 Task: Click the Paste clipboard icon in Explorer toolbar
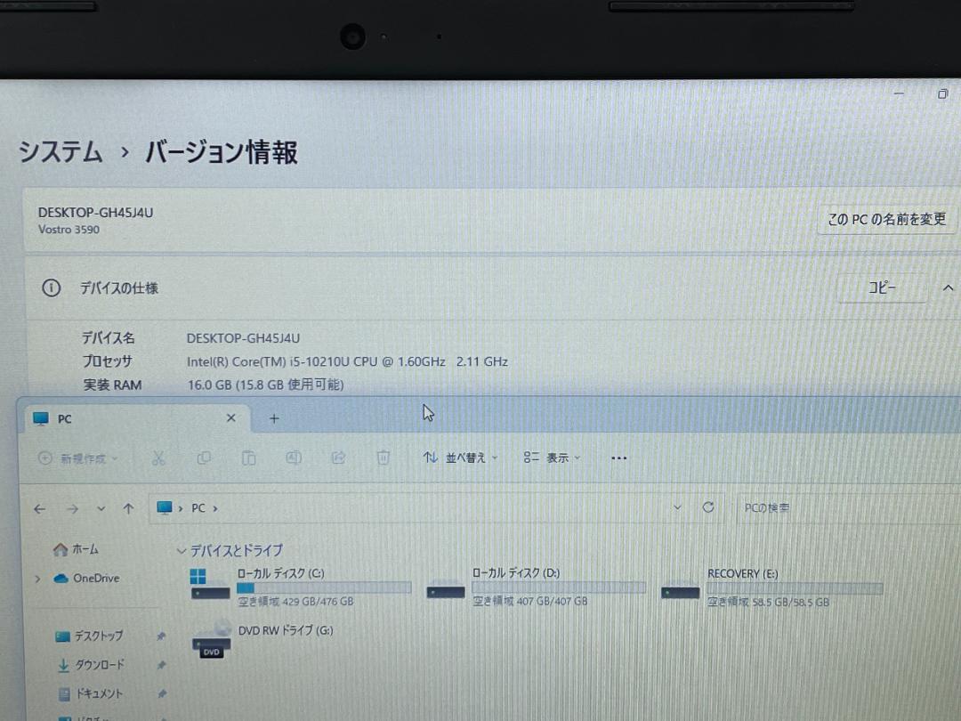click(x=248, y=458)
